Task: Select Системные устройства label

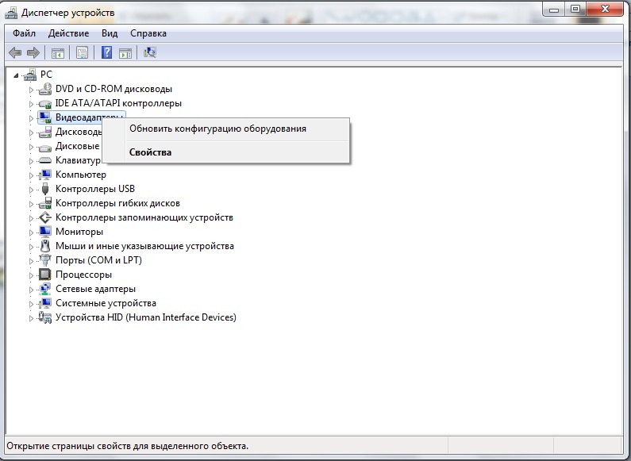Action: pos(106,303)
